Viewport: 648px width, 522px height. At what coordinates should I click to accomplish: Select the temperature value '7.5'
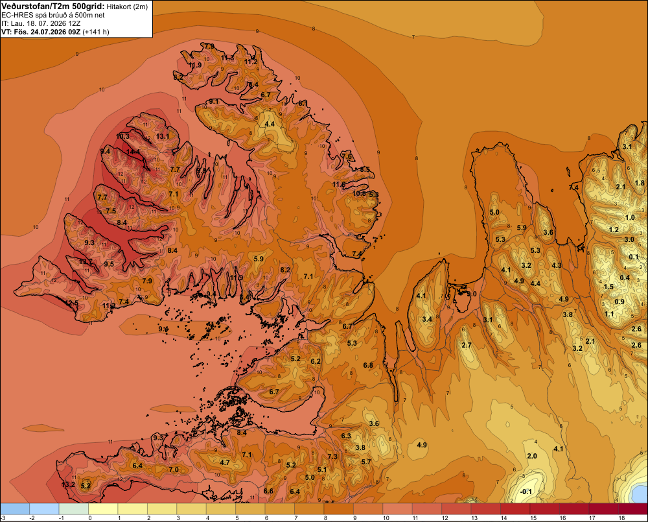(x=111, y=211)
